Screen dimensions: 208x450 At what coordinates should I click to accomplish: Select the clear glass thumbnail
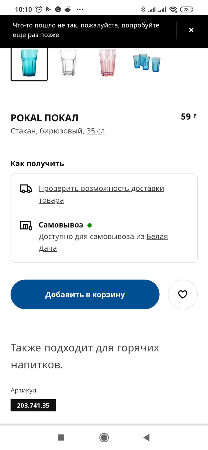[x=68, y=63]
